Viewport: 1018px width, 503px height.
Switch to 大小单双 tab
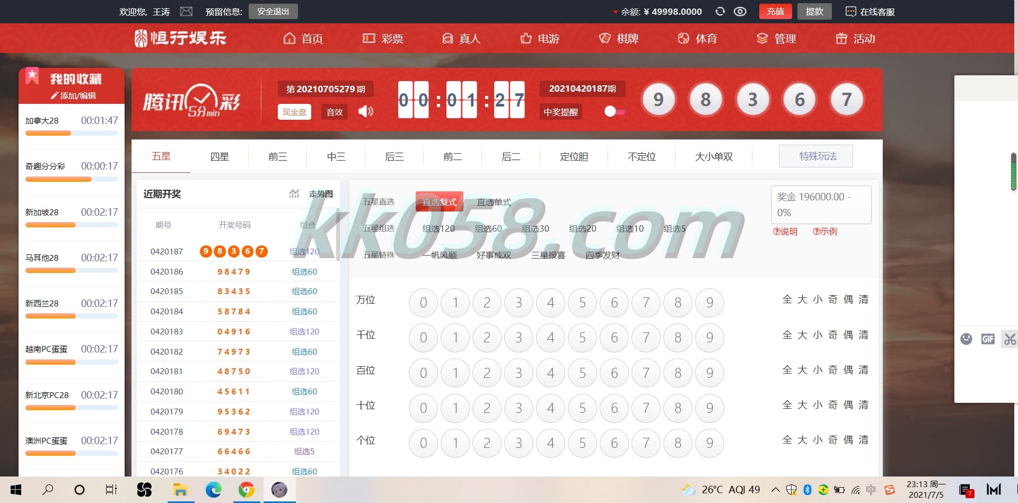714,156
